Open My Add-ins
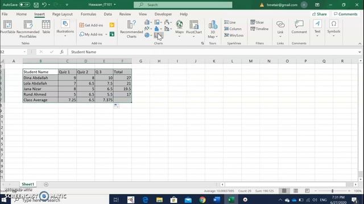364x204 pixels. click(91, 34)
